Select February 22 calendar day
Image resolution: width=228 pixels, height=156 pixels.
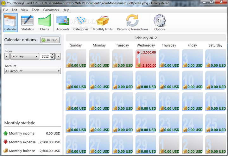point(146,123)
